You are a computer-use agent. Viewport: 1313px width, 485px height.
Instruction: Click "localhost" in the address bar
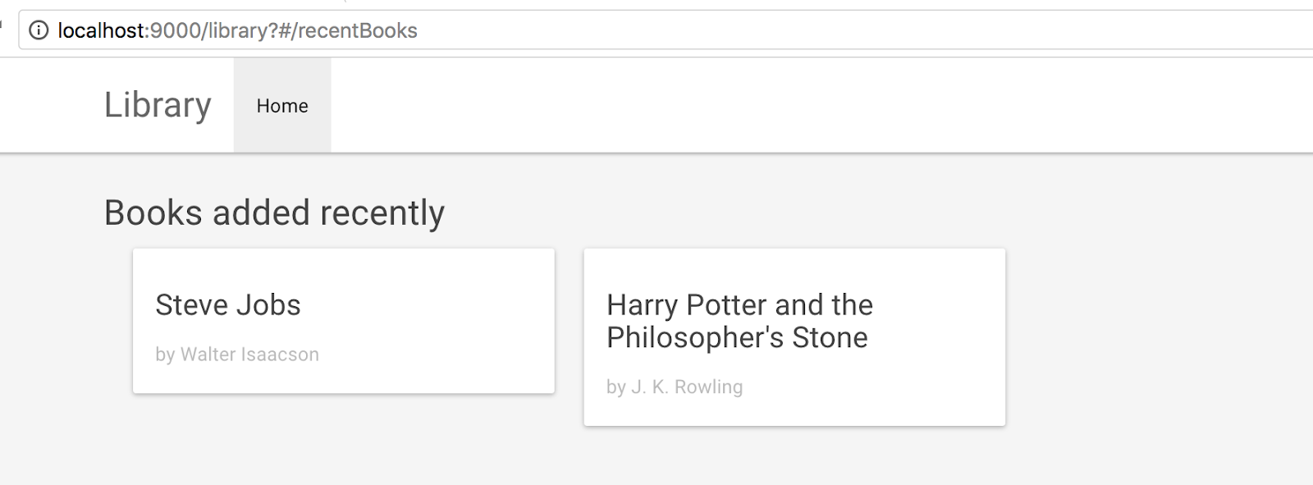click(102, 31)
